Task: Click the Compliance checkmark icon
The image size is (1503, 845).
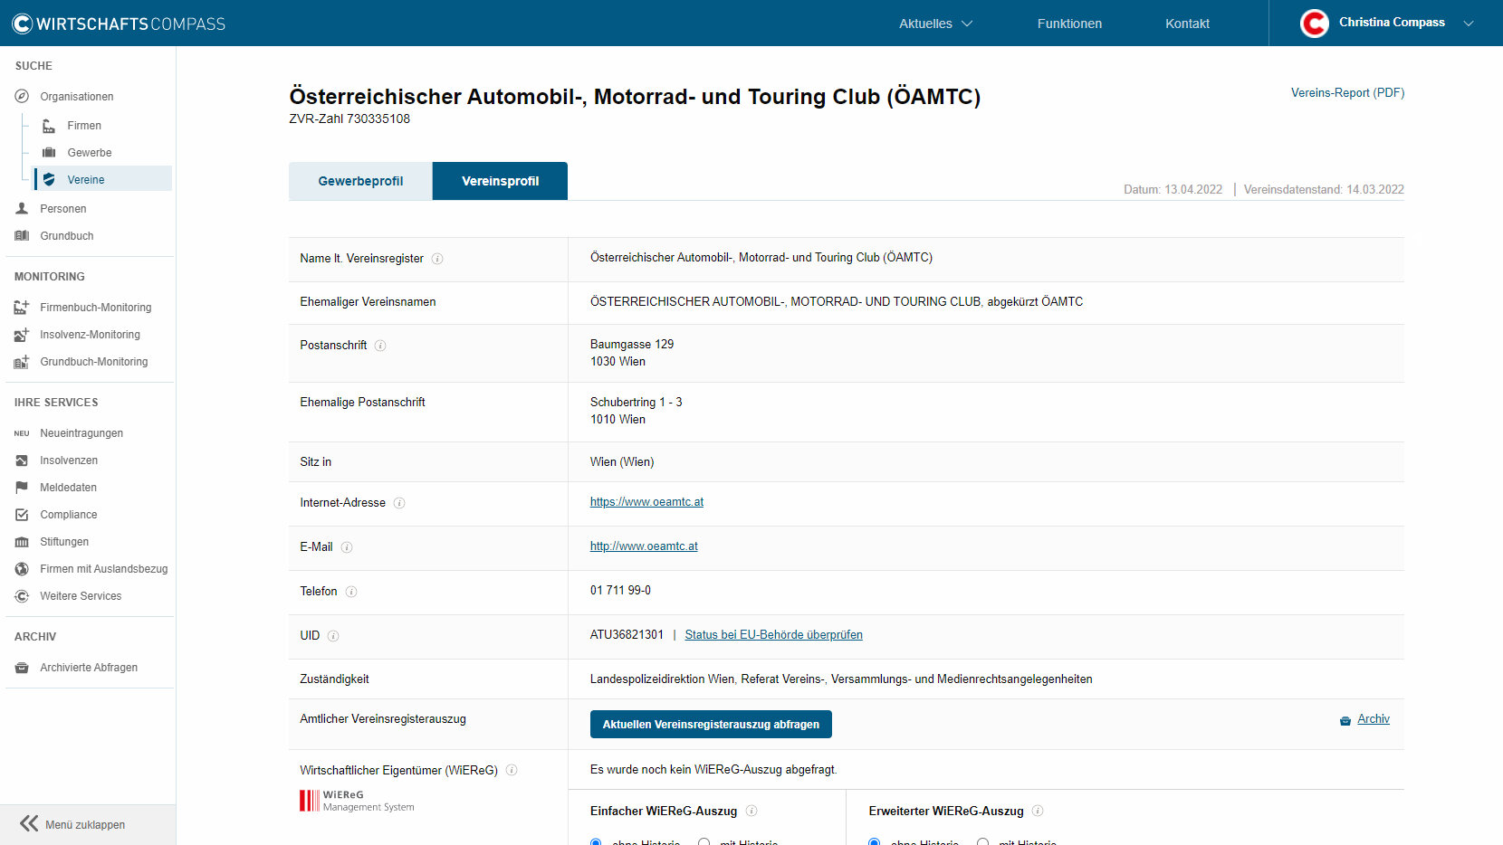Action: click(x=22, y=515)
